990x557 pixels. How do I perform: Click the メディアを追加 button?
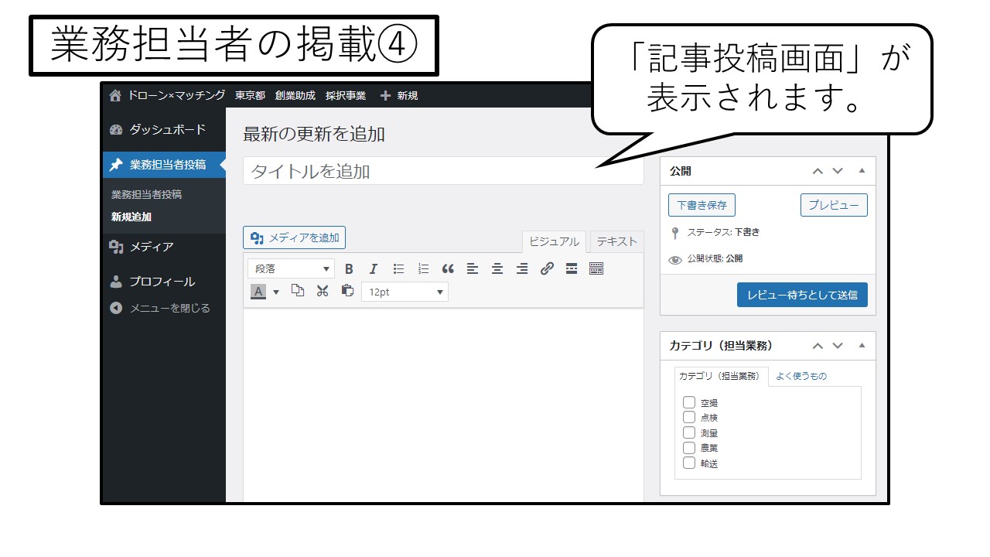point(294,237)
